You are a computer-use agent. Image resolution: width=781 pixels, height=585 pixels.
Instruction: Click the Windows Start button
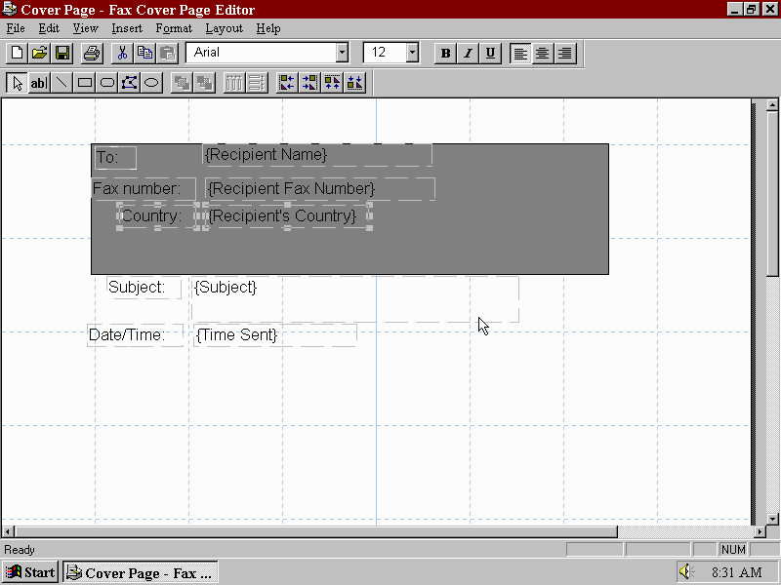click(x=31, y=572)
